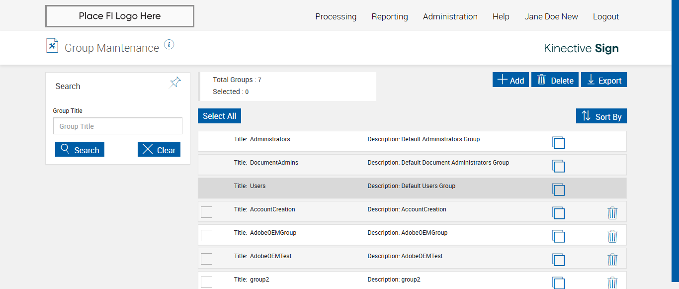Viewport: 679px width, 289px height.
Task: Click trash icon for AdobeOEMGroup row
Action: [x=612, y=236]
